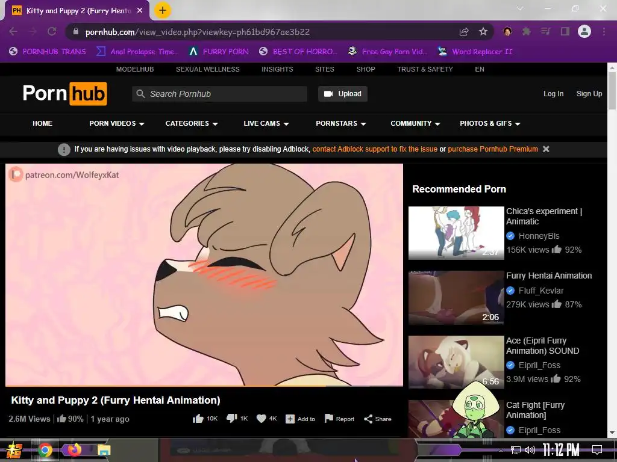This screenshot has height=462, width=617.
Task: View site information via the lock icon
Action: click(76, 31)
